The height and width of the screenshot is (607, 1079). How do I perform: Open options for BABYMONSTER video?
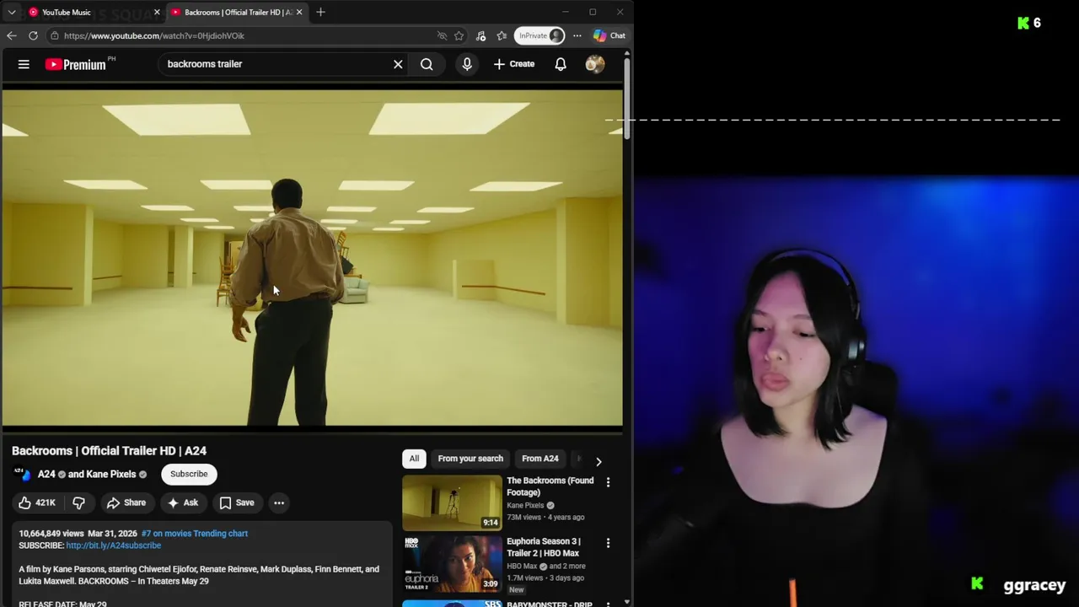pos(608,604)
